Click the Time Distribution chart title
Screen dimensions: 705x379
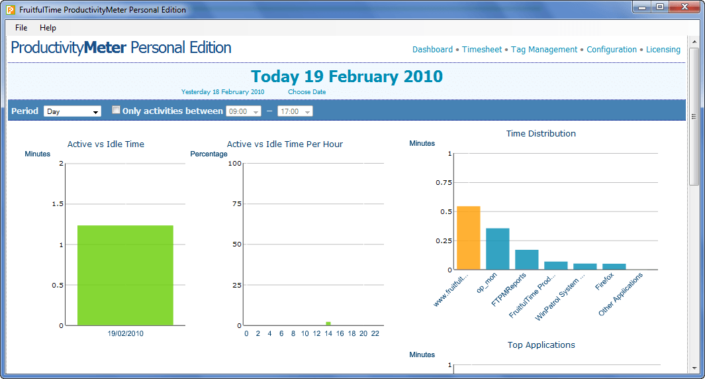coord(541,134)
